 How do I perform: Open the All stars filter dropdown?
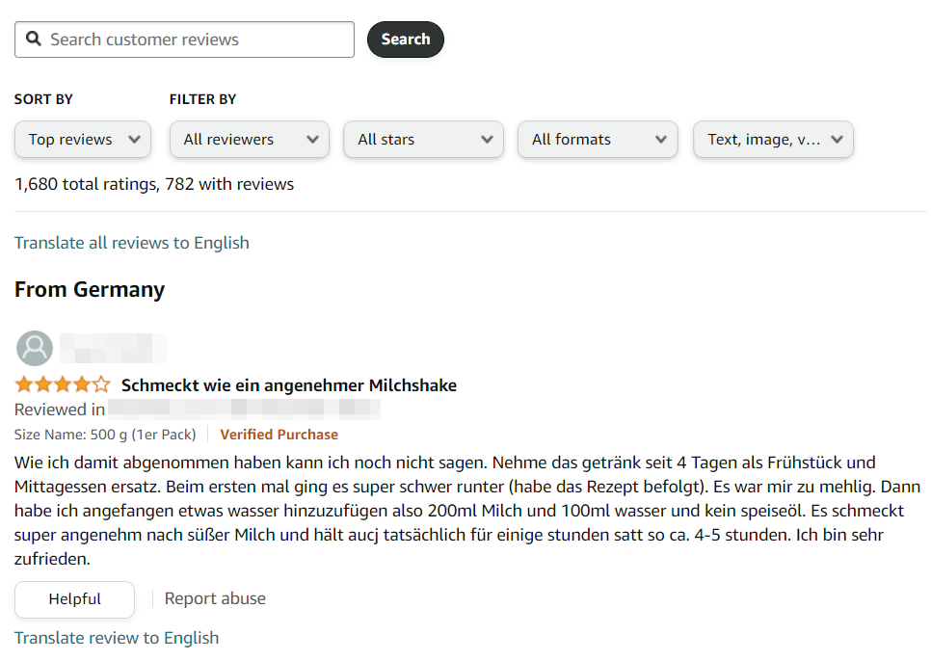click(423, 139)
